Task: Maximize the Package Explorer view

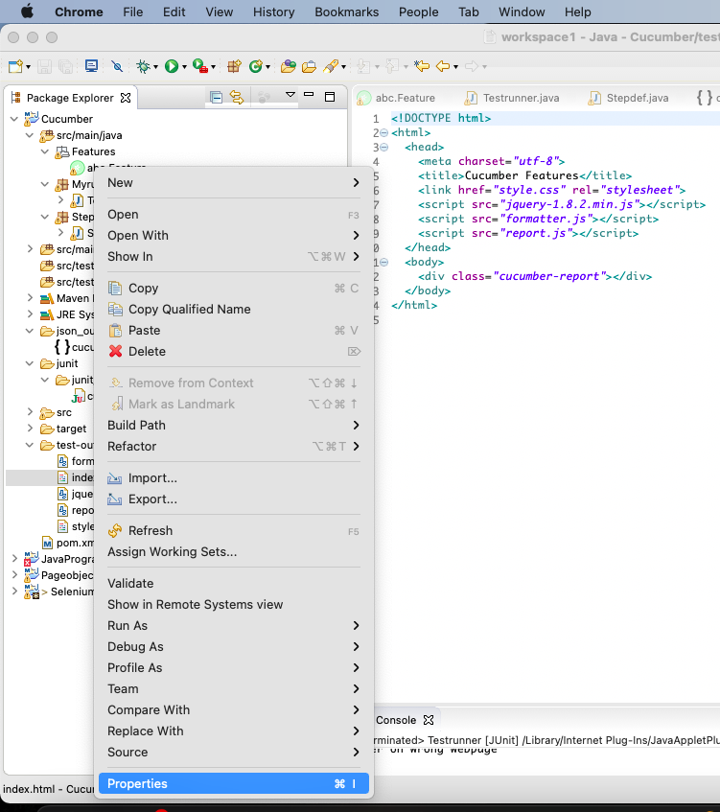Action: (330, 97)
